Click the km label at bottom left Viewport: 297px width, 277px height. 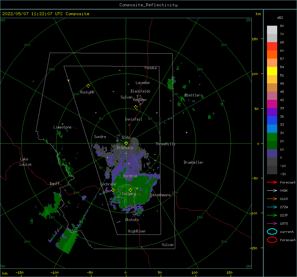click(x=5, y=273)
